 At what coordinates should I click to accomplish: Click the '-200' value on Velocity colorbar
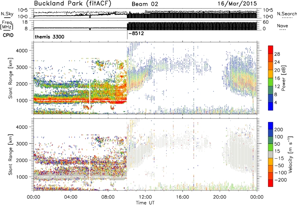pyautogui.click(x=281, y=180)
